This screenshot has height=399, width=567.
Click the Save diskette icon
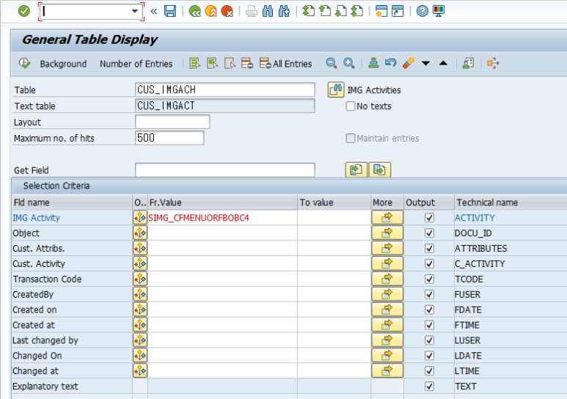(x=170, y=11)
